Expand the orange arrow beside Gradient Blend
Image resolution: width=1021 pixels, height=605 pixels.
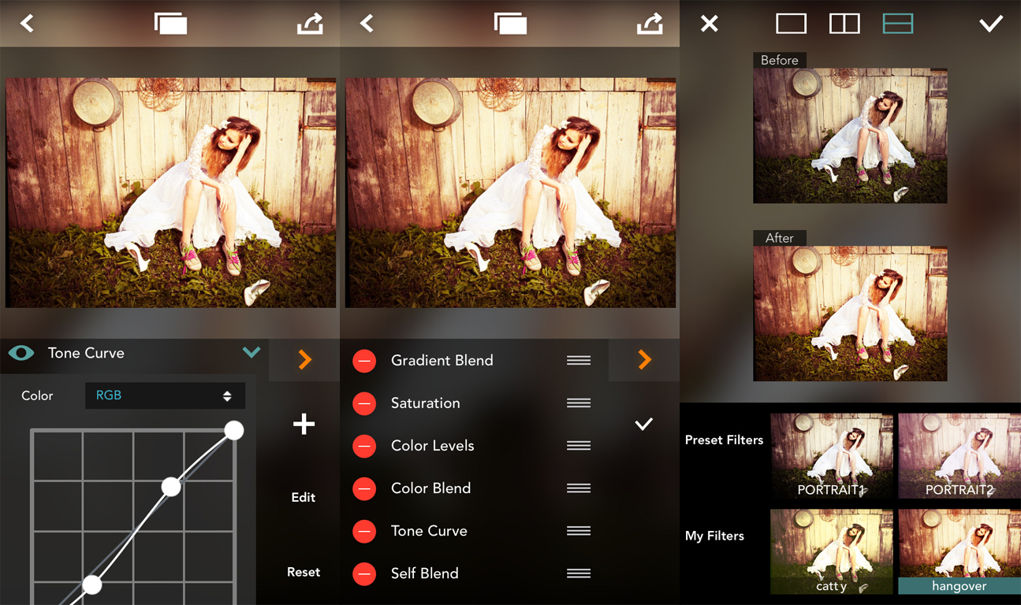[x=644, y=360]
